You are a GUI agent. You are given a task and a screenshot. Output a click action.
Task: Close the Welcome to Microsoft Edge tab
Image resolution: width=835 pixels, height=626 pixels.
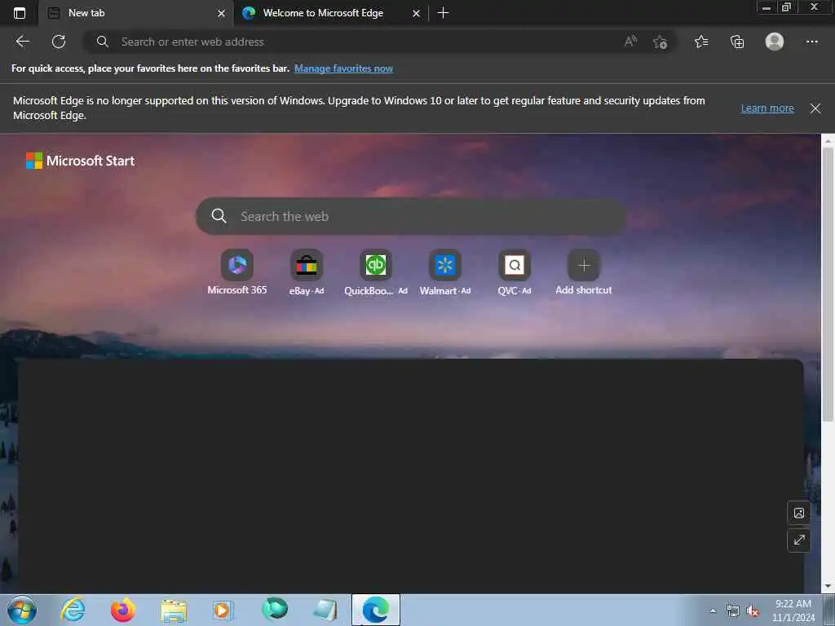pyautogui.click(x=417, y=13)
